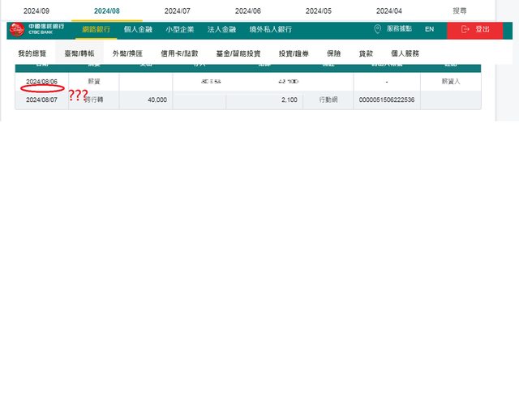The width and height of the screenshot is (519, 395).
Task: Select the 2024/04 month tab
Action: click(389, 11)
